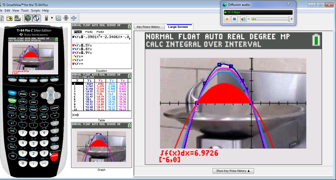
Task: Click the open folder toolbar icon
Action: pyautogui.click(x=10, y=18)
